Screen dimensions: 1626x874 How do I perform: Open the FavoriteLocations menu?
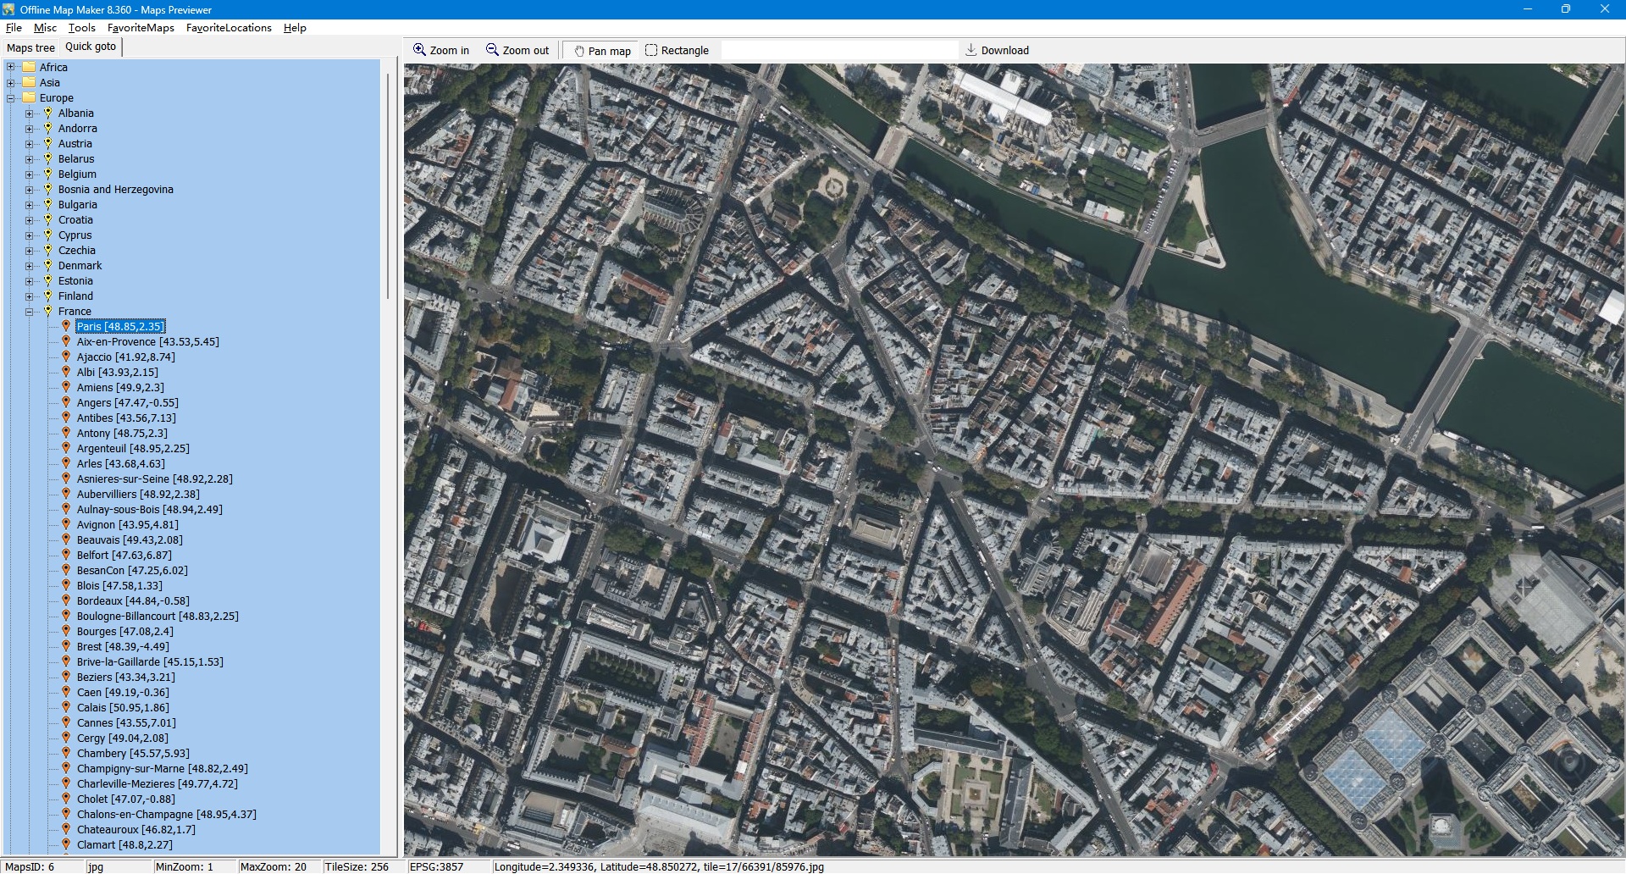click(x=229, y=27)
